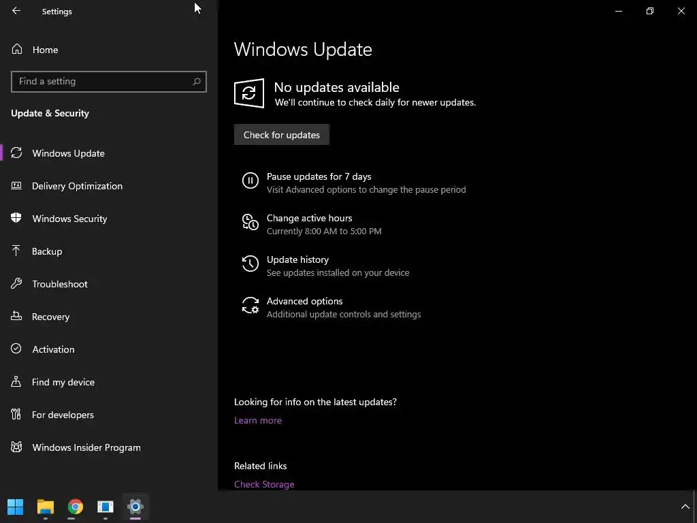Go to Home settings page
Viewport: 697px width, 523px height.
click(x=46, y=49)
